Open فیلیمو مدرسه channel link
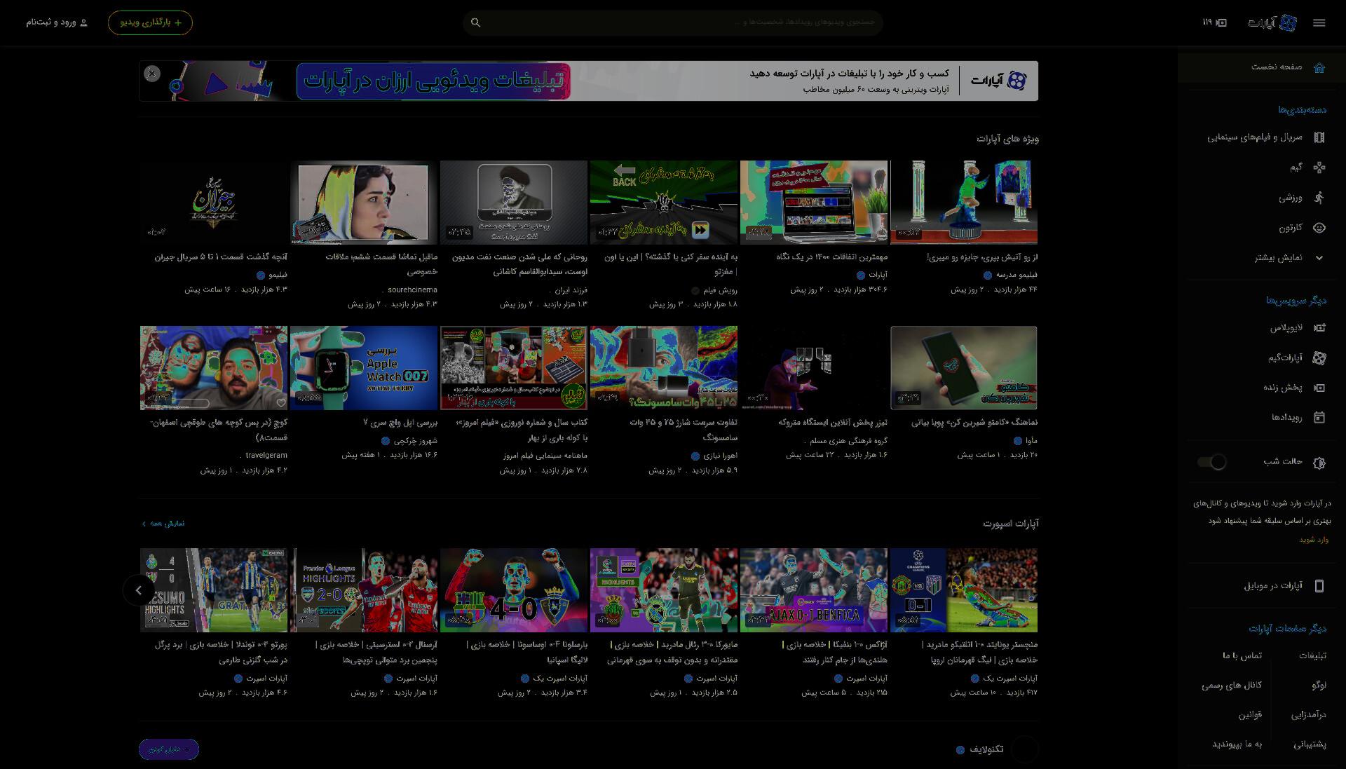The height and width of the screenshot is (769, 1346). coord(1017,275)
